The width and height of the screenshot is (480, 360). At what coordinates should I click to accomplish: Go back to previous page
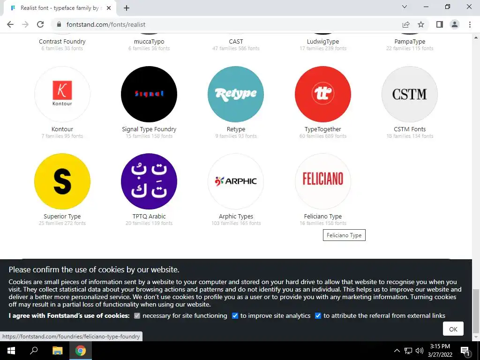[x=10, y=24]
